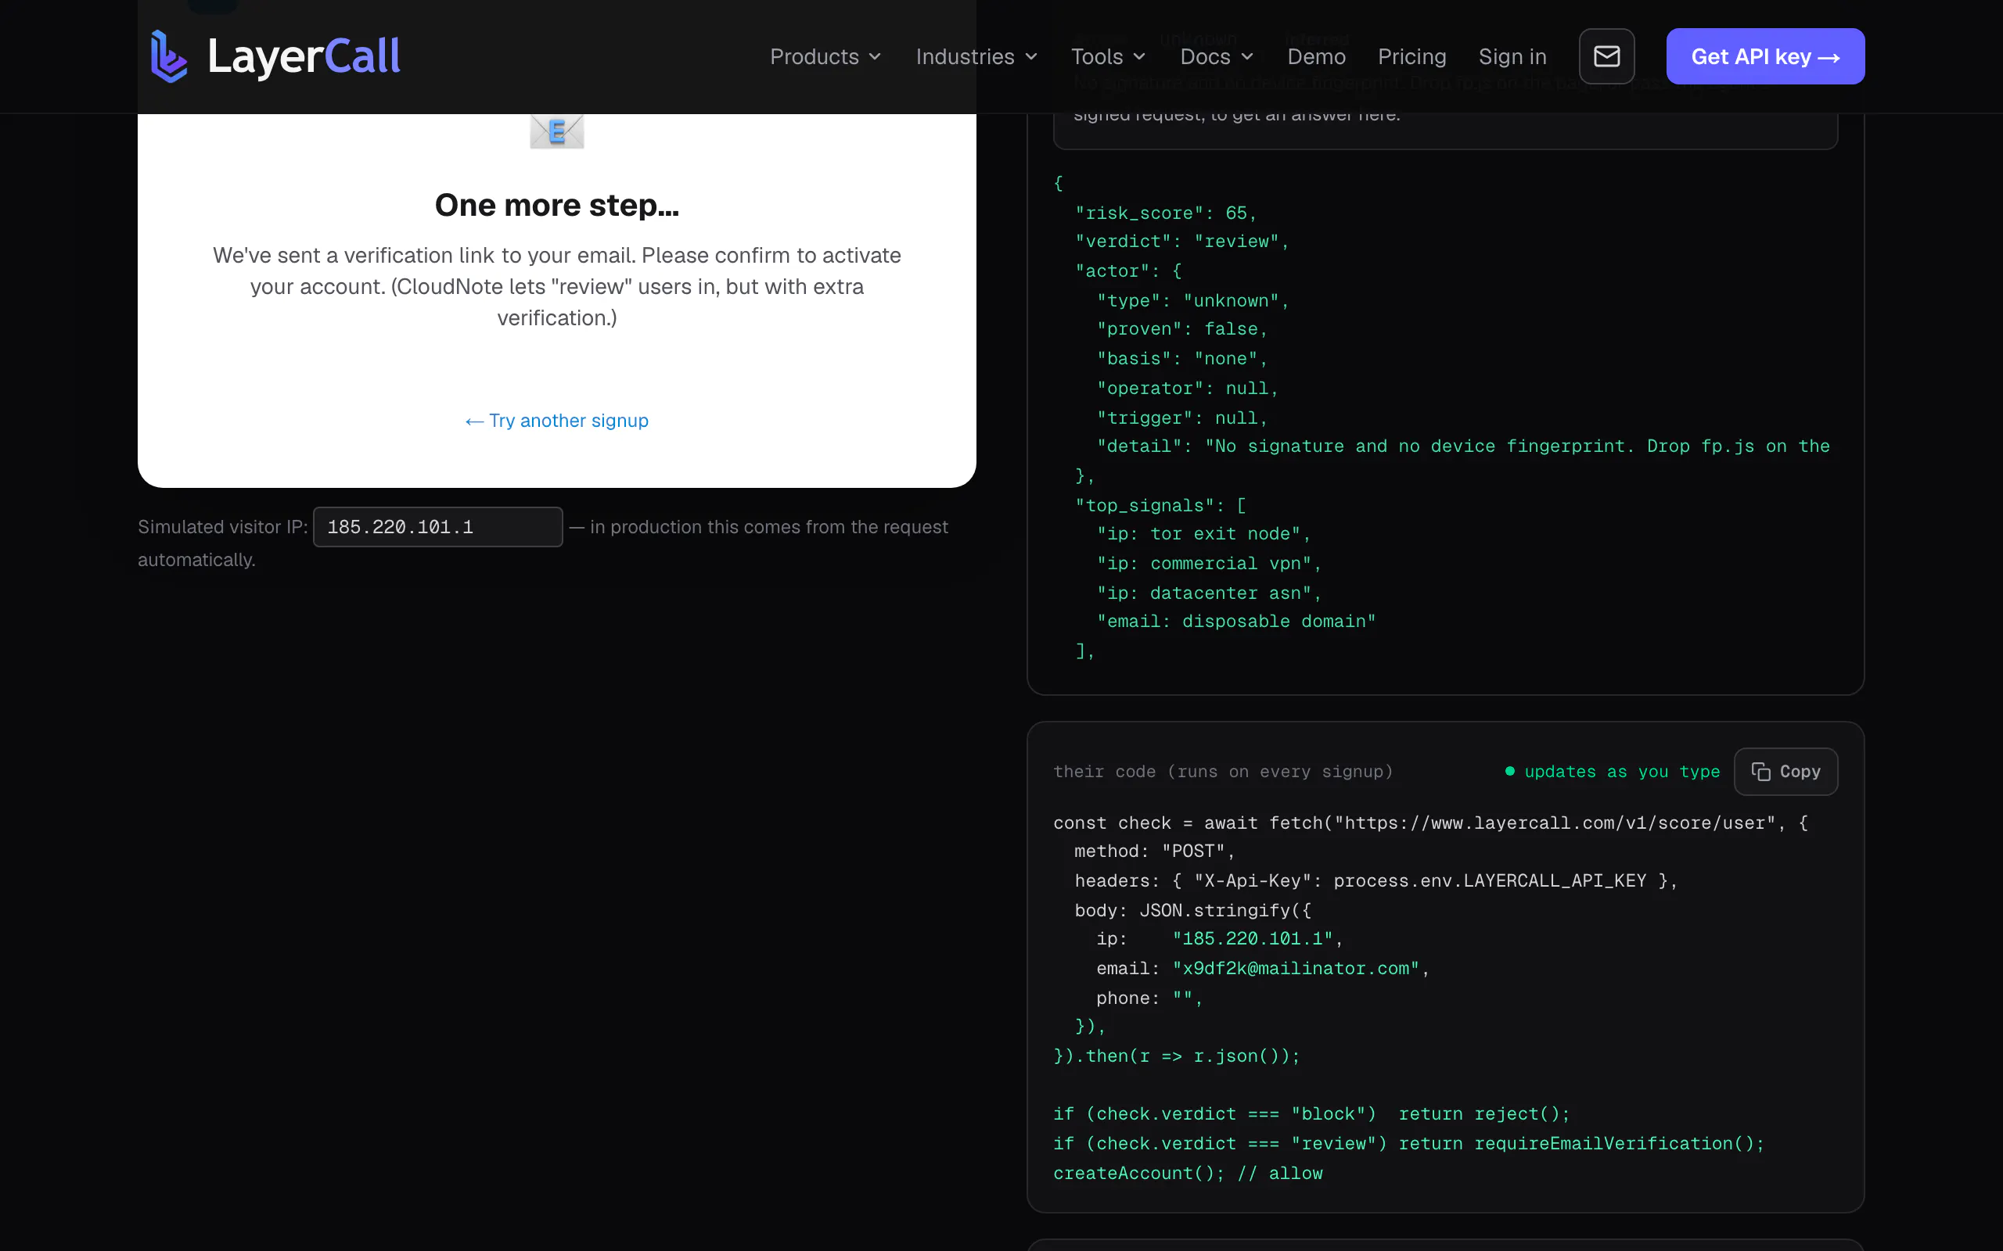Screen dimensions: 2003x1251
Task: Click the "email: disposable domain" signal
Action: point(1235,622)
